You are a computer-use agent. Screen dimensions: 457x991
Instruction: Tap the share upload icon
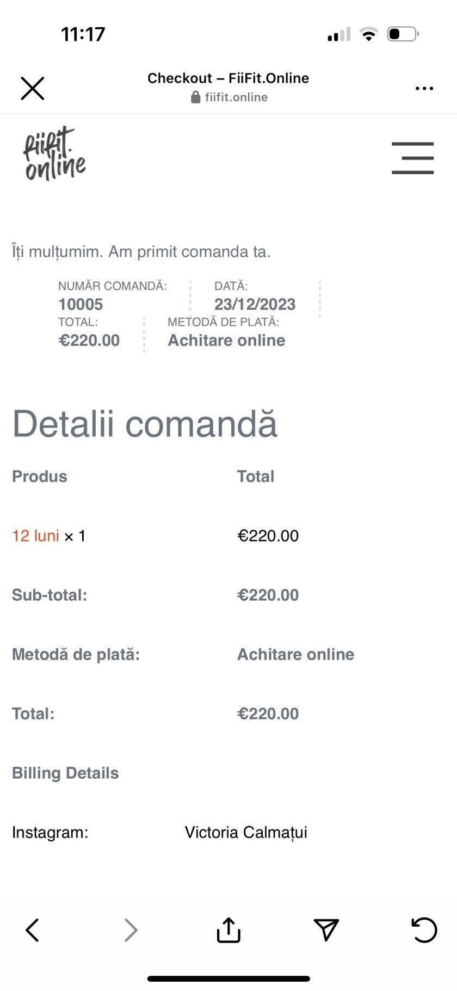pos(228,930)
